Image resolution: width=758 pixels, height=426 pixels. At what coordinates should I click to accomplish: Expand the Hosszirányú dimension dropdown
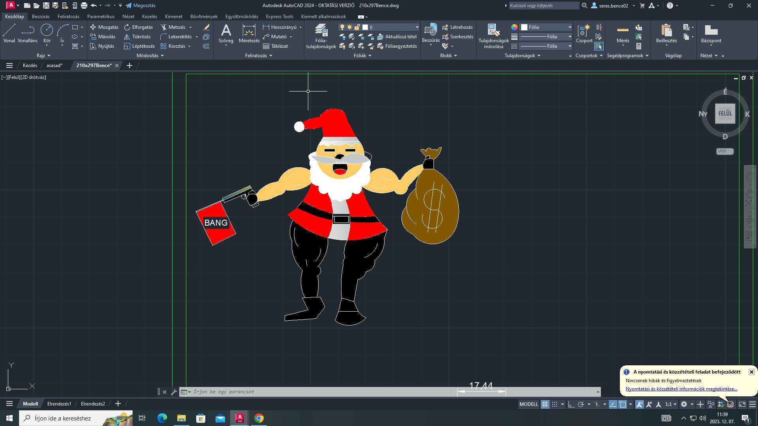click(301, 27)
